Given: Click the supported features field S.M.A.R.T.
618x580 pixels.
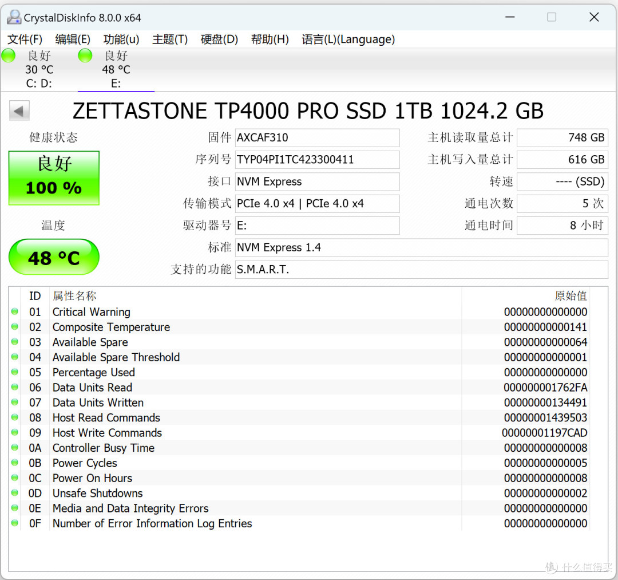Looking at the screenshot, I should 421,270.
